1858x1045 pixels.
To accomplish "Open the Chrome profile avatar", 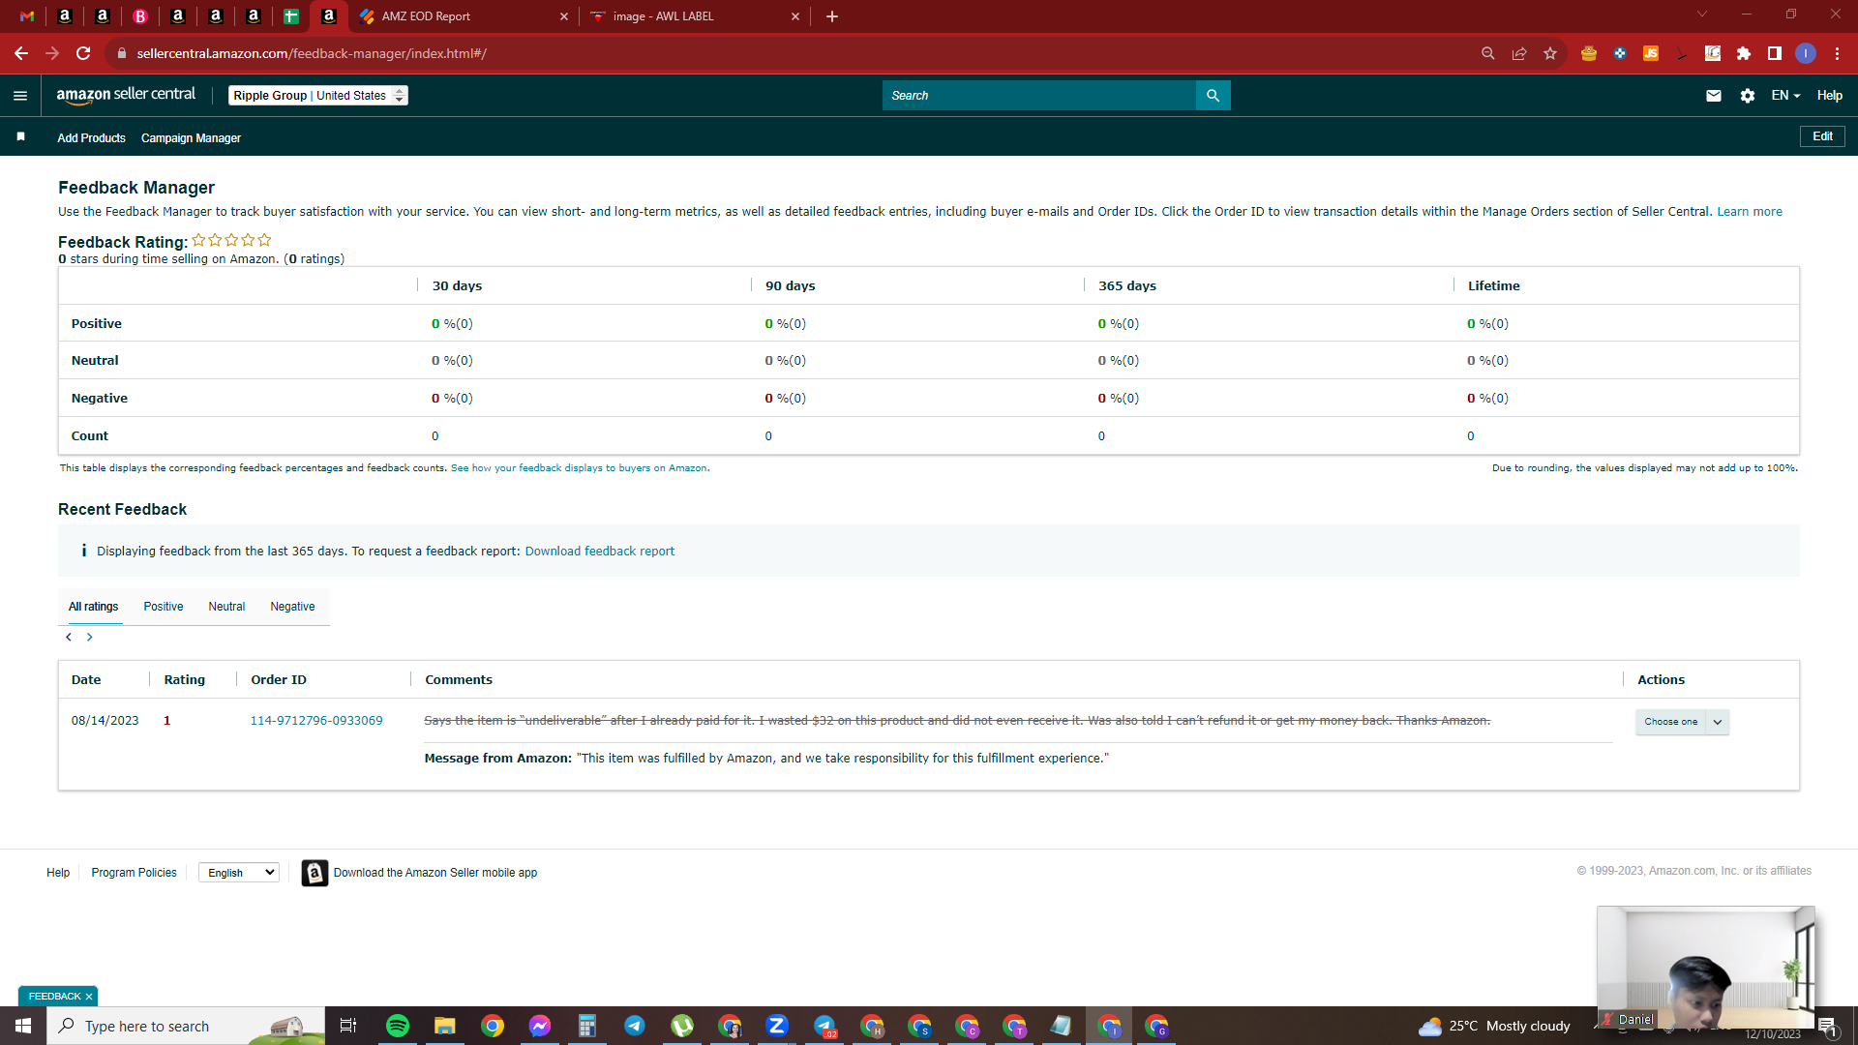I will [x=1806, y=53].
